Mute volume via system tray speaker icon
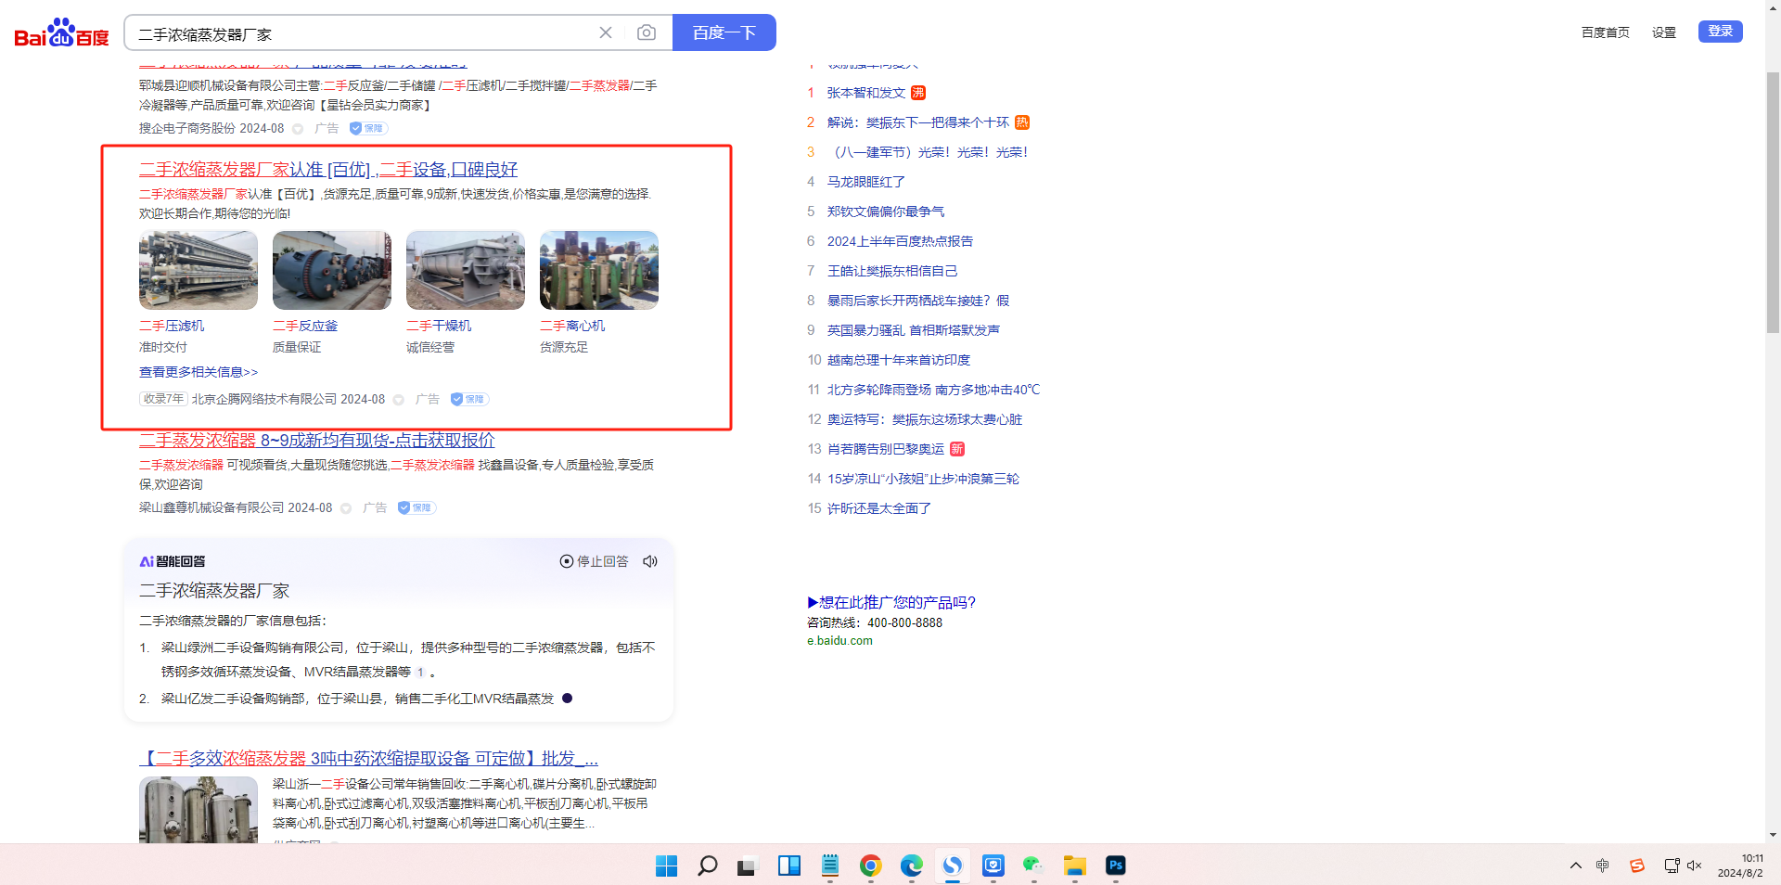Viewport: 1781px width, 885px height. (1694, 866)
